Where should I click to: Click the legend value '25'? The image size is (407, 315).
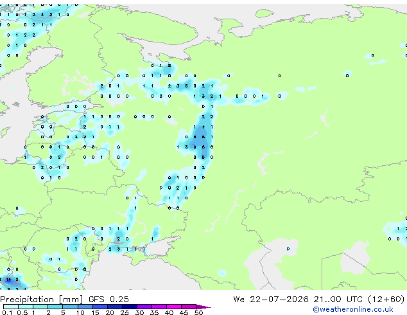(125, 312)
